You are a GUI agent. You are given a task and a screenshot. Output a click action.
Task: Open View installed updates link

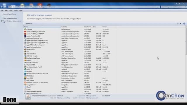point(10,18)
